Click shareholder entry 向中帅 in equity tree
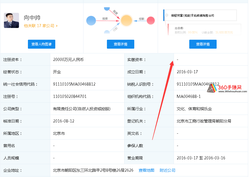The image size is (249, 177). coord(179,28)
